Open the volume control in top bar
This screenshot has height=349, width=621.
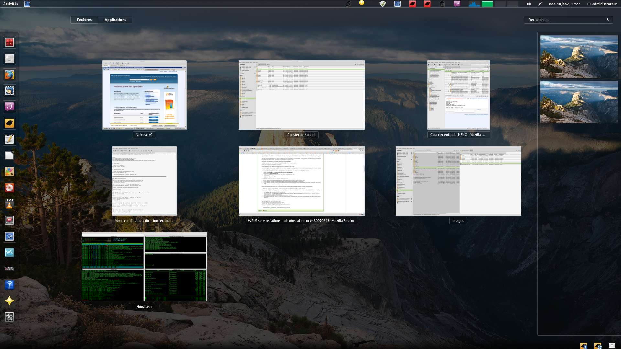click(x=528, y=4)
